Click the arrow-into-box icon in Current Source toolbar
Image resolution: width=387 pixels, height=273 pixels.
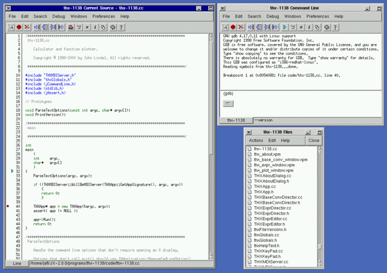[x=45, y=27]
